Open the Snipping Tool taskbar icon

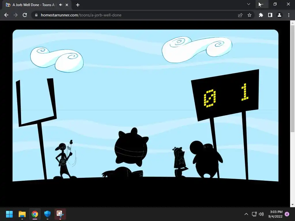pyautogui.click(x=60, y=214)
